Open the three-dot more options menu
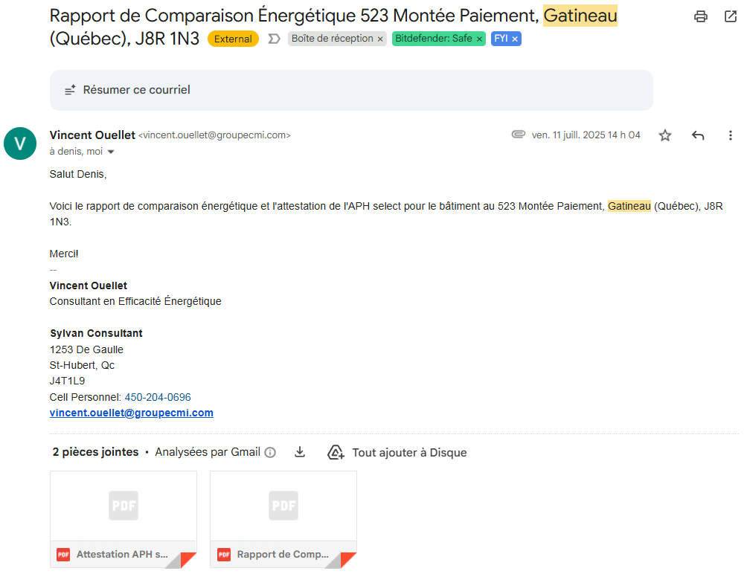The height and width of the screenshot is (574, 747). (730, 135)
